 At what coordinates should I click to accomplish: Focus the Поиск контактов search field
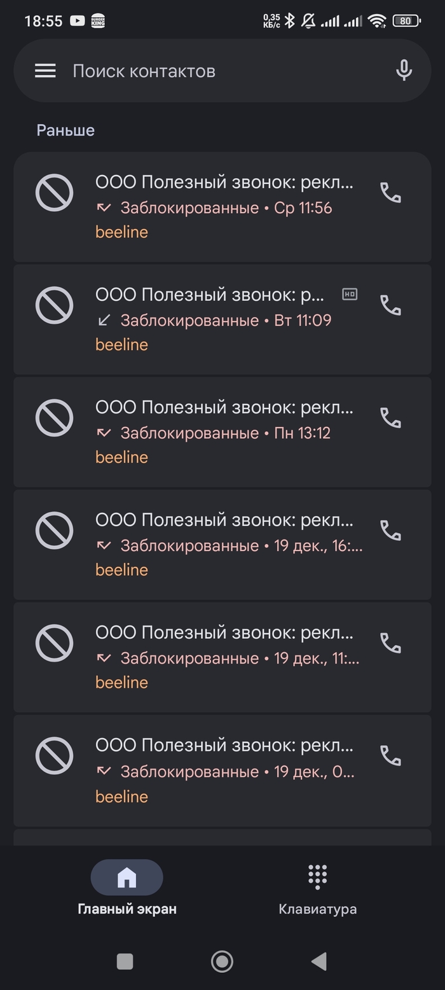(216, 71)
